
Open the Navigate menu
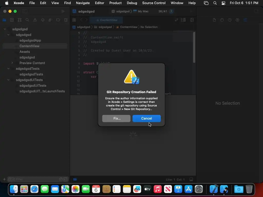(83, 3)
